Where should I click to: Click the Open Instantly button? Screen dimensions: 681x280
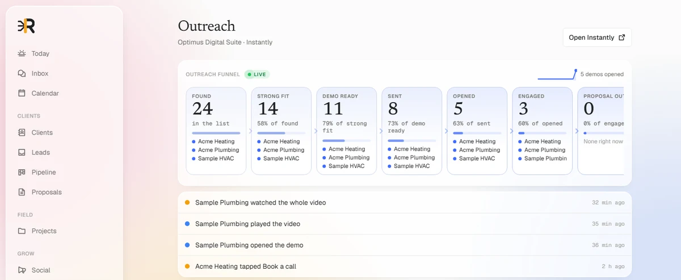click(x=597, y=37)
